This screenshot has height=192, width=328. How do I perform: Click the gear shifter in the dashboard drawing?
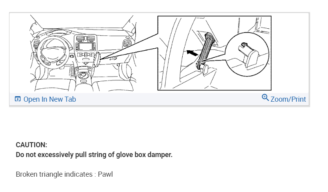tap(83, 75)
